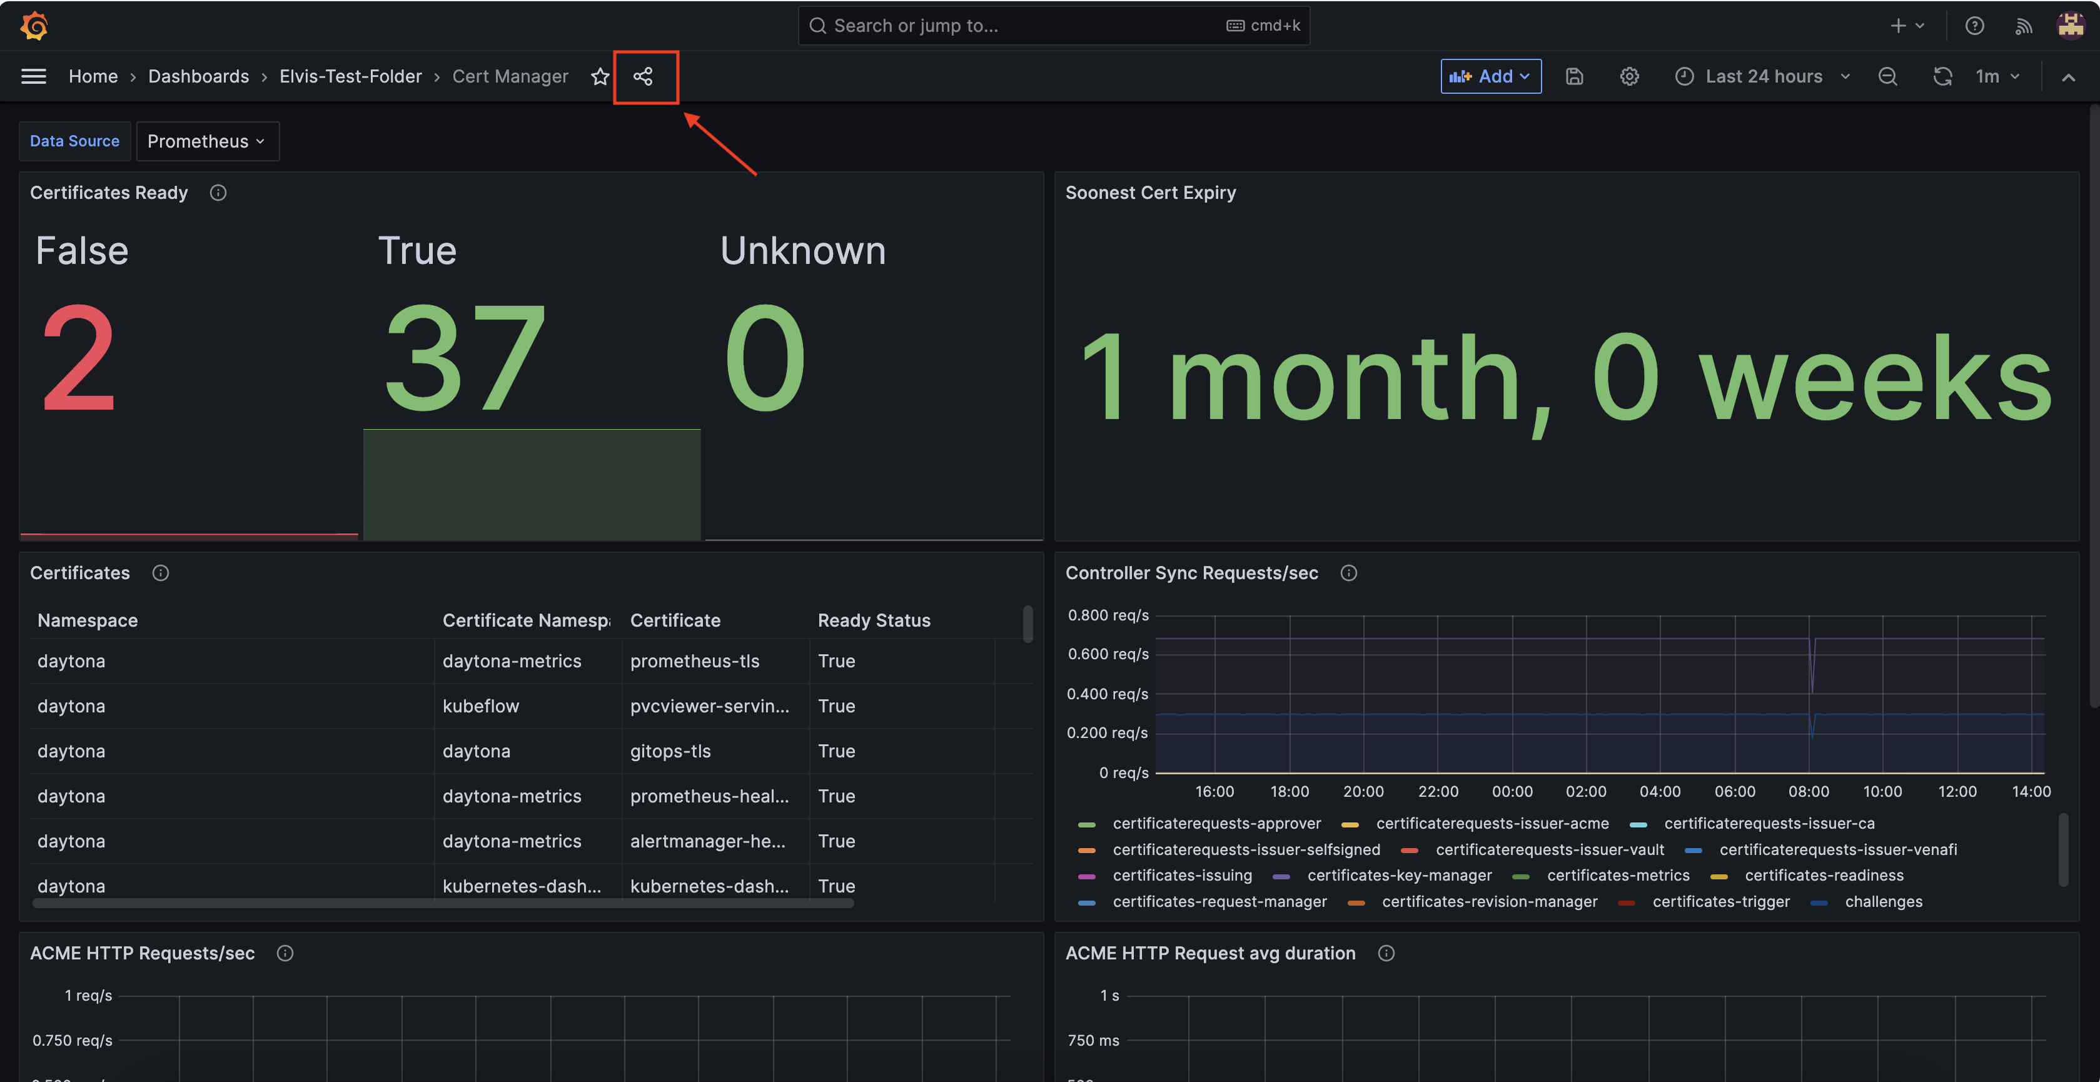Sort by Certificate Namespace column header

click(x=526, y=620)
